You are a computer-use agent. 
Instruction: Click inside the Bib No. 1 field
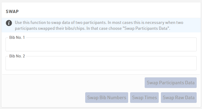[101, 44]
